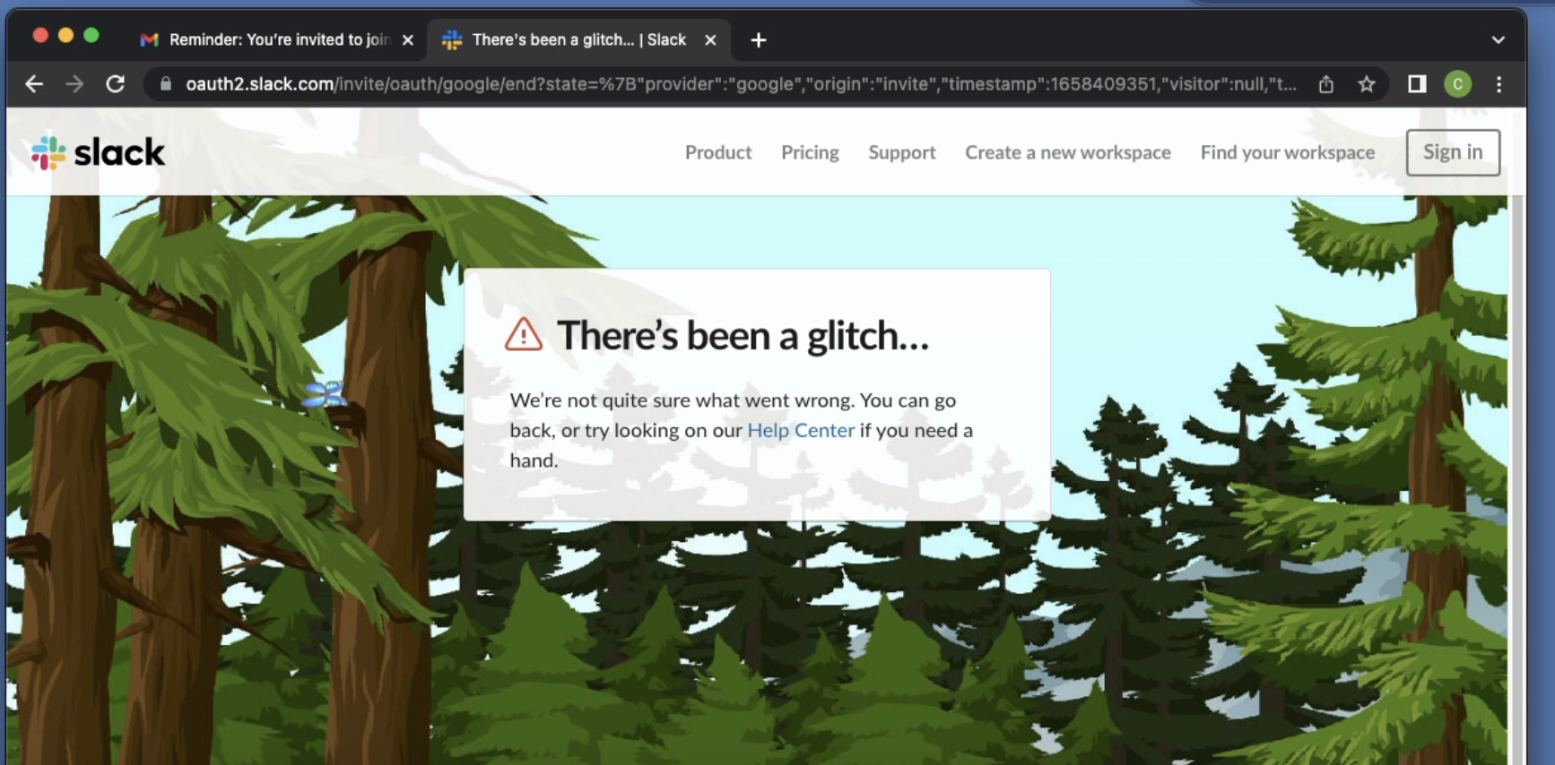The image size is (1555, 765).
Task: Share this page via share icon
Action: pos(1325,84)
